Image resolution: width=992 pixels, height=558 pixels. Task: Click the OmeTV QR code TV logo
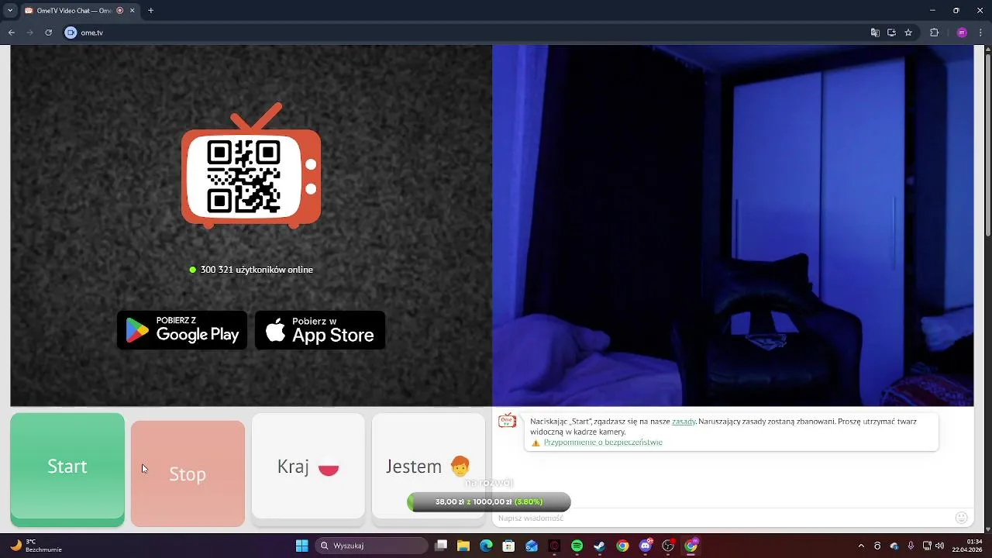[251, 166]
